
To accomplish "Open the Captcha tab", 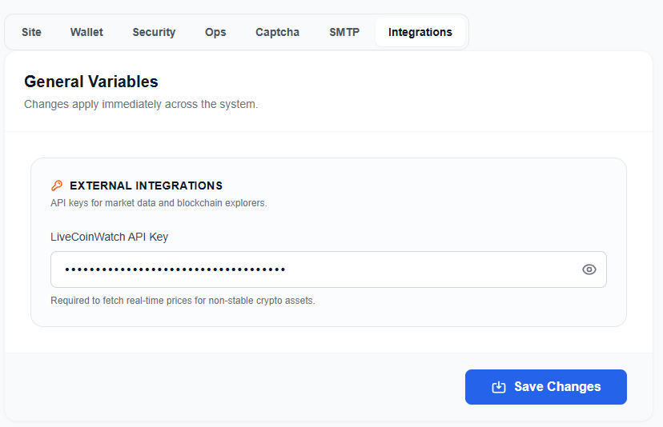I will 277,32.
